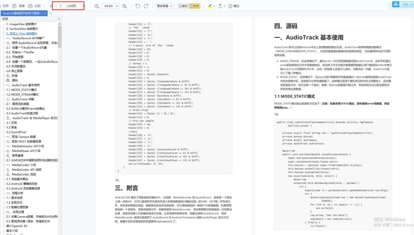Select the Android音视频开发 document tab
This screenshot has height=235, width=414.
pos(22,13)
